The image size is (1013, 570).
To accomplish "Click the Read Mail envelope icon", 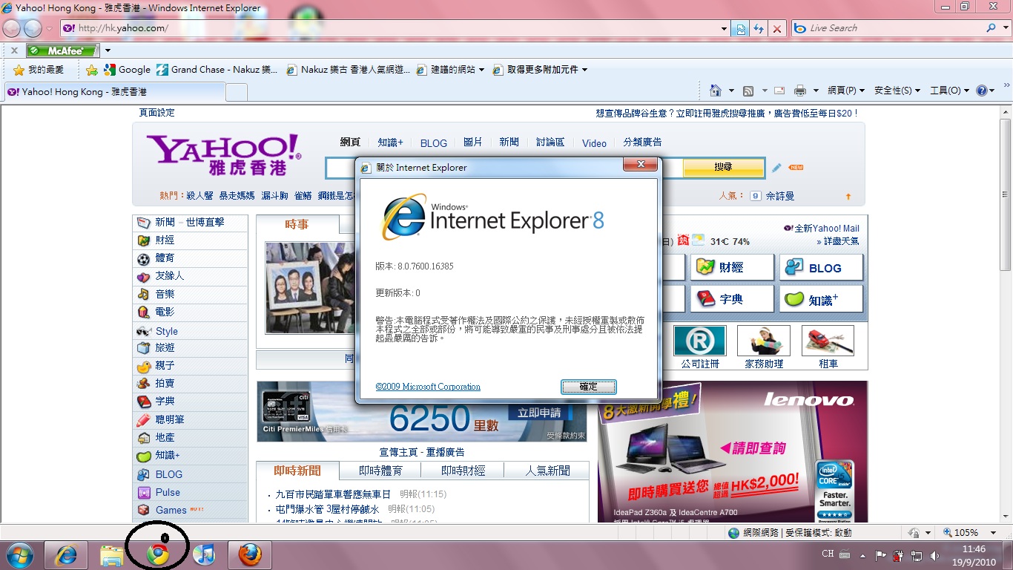I will pos(779,91).
